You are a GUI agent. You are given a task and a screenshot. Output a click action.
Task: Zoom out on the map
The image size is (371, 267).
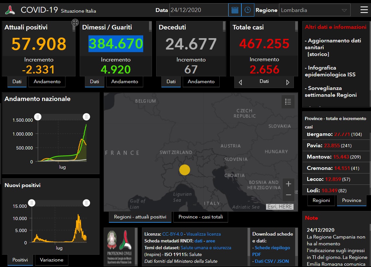(x=288, y=195)
